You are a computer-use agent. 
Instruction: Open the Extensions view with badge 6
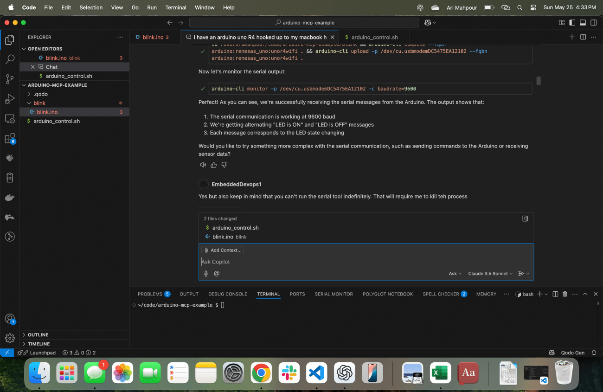click(x=10, y=139)
